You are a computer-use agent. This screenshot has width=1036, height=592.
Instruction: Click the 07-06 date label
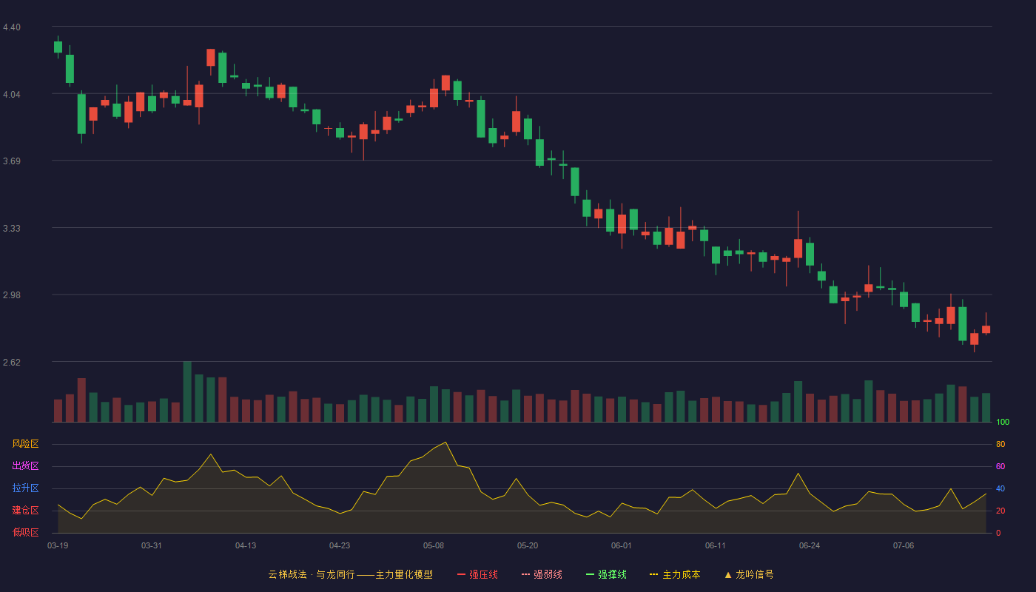[x=904, y=545]
